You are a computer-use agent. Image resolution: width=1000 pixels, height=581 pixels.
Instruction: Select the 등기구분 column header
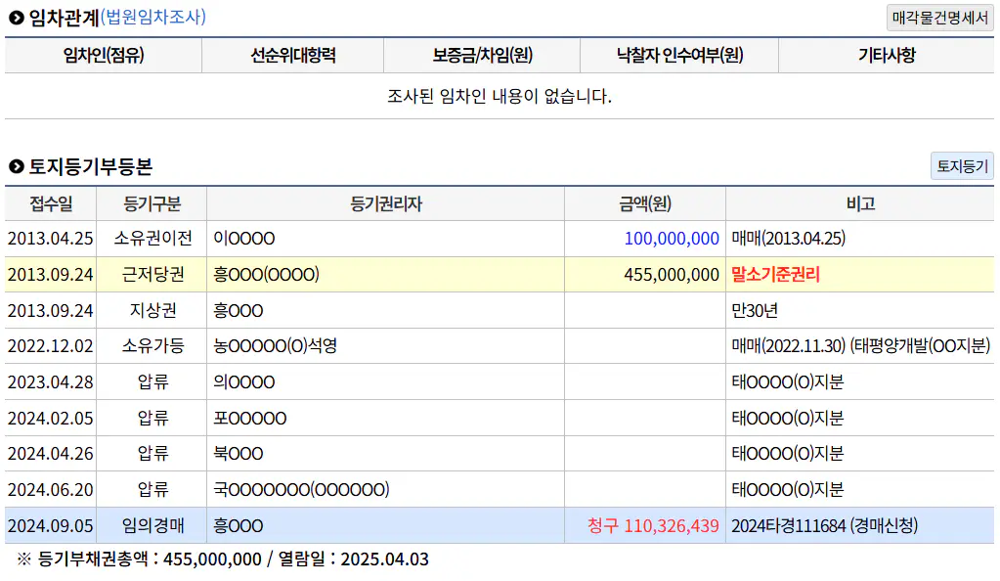tap(152, 203)
